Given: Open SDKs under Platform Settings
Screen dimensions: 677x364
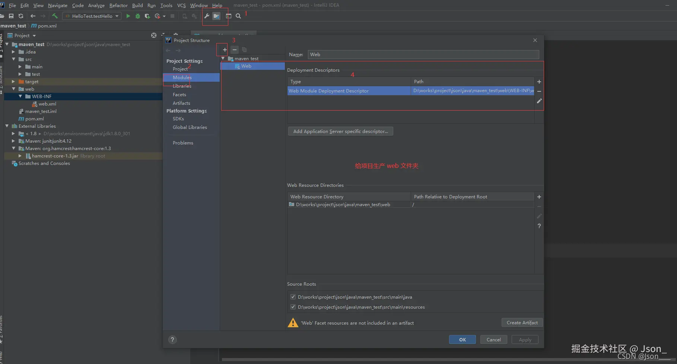Looking at the screenshot, I should [x=178, y=118].
